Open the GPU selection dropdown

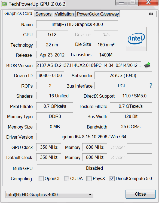click(50, 195)
